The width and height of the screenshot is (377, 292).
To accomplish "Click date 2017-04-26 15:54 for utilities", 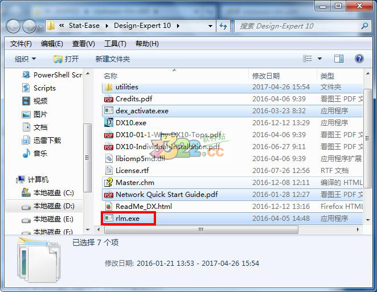I will [281, 87].
